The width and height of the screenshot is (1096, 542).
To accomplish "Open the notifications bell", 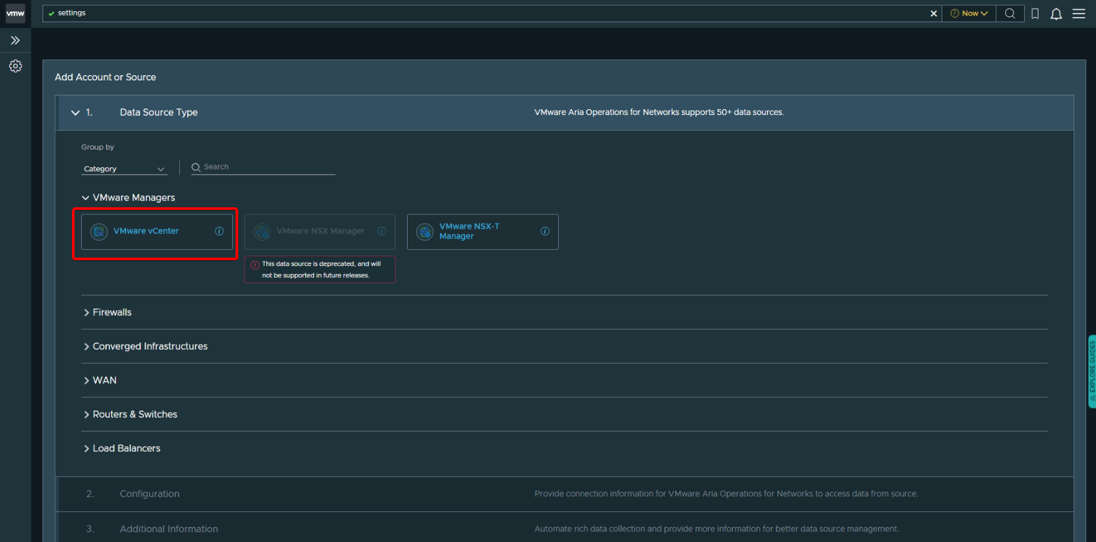I will (1055, 14).
